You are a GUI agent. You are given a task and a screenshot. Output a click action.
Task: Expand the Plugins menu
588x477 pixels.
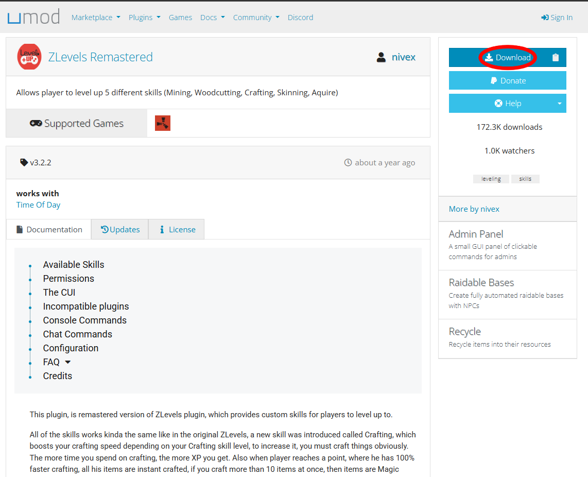144,18
